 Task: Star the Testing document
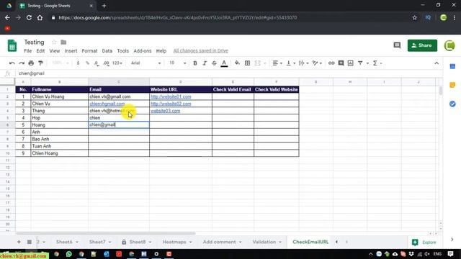[x=54, y=42]
